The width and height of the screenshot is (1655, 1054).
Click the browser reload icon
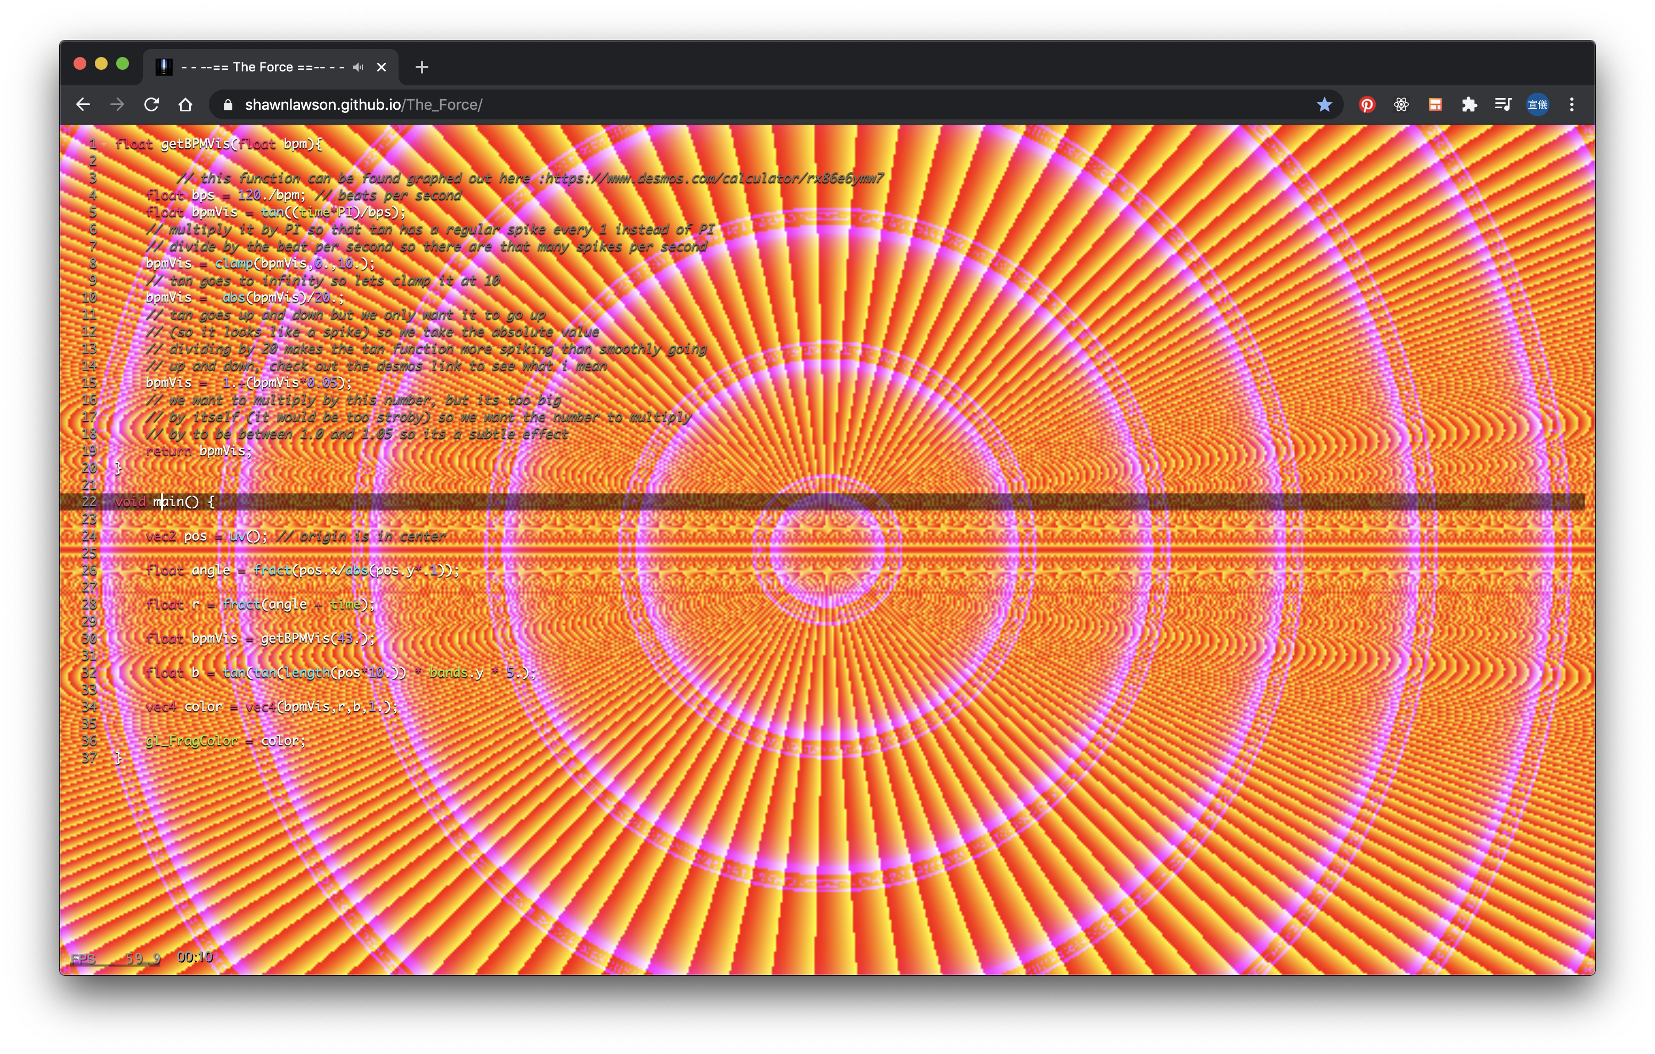[x=151, y=104]
